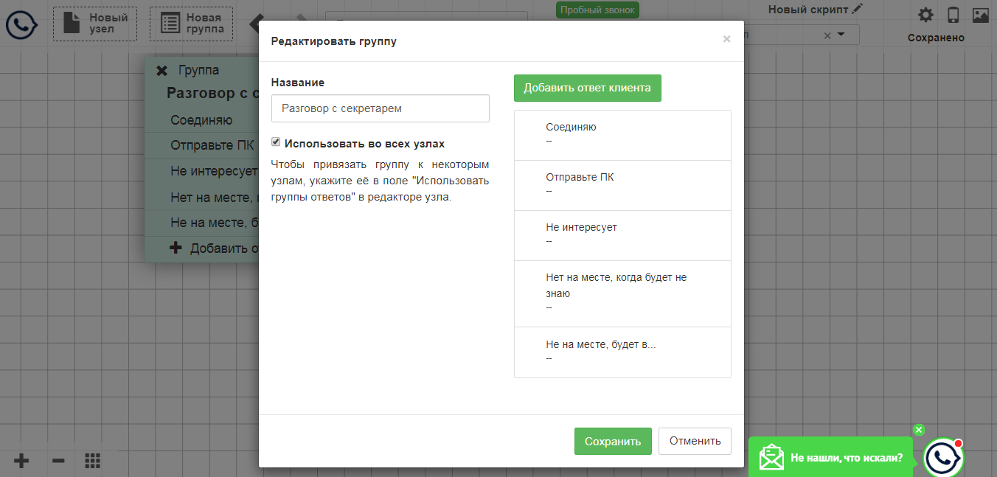Zoom out with the minus icon
The width and height of the screenshot is (997, 477).
pyautogui.click(x=58, y=462)
